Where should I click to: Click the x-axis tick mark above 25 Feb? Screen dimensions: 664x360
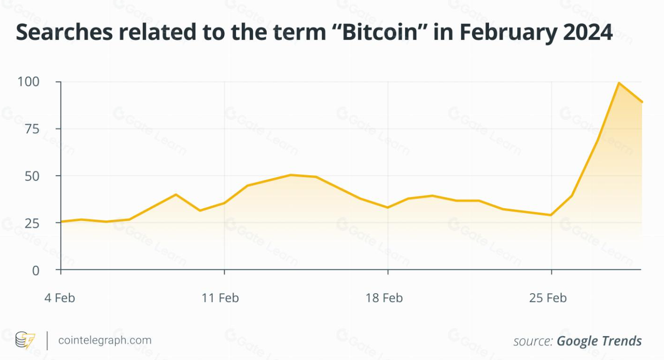coord(551,272)
